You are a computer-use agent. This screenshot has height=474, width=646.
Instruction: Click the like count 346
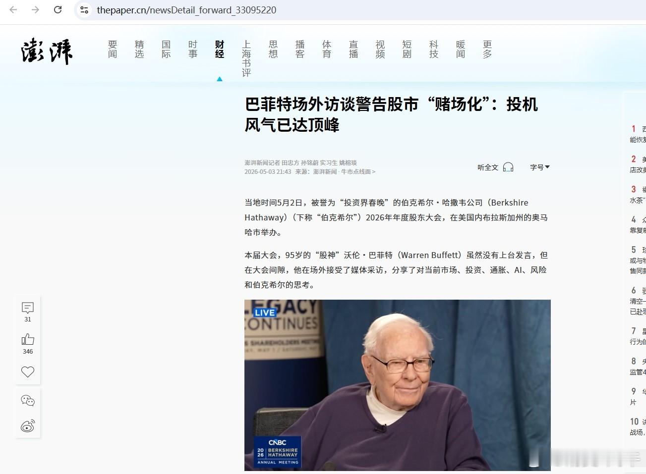pos(28,352)
